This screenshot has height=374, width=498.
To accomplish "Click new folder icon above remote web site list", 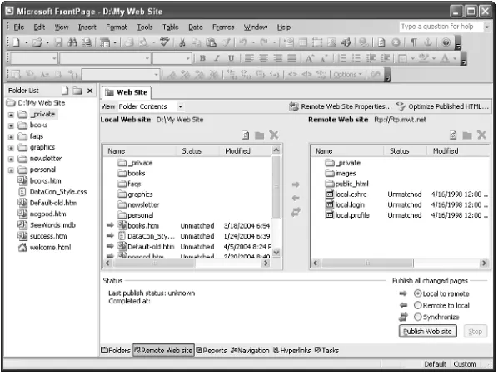I will pyautogui.click(x=467, y=135).
